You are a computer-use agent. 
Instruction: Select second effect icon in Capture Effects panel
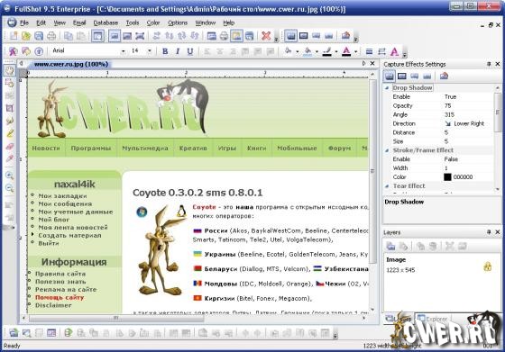[401, 77]
